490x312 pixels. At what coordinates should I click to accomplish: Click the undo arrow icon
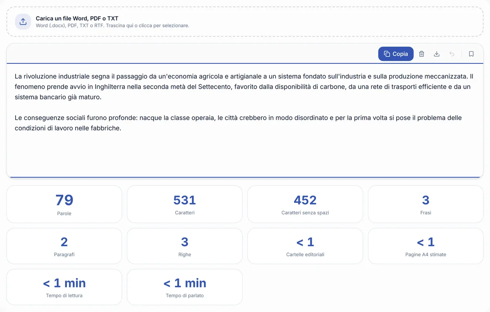pos(452,54)
